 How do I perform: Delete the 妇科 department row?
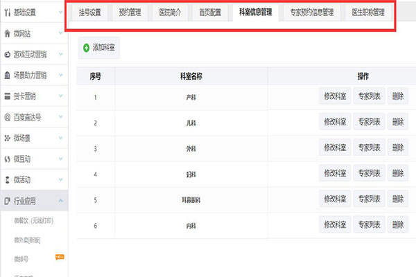(x=398, y=173)
